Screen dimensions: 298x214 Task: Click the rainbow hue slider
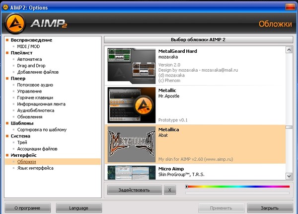coord(237,187)
